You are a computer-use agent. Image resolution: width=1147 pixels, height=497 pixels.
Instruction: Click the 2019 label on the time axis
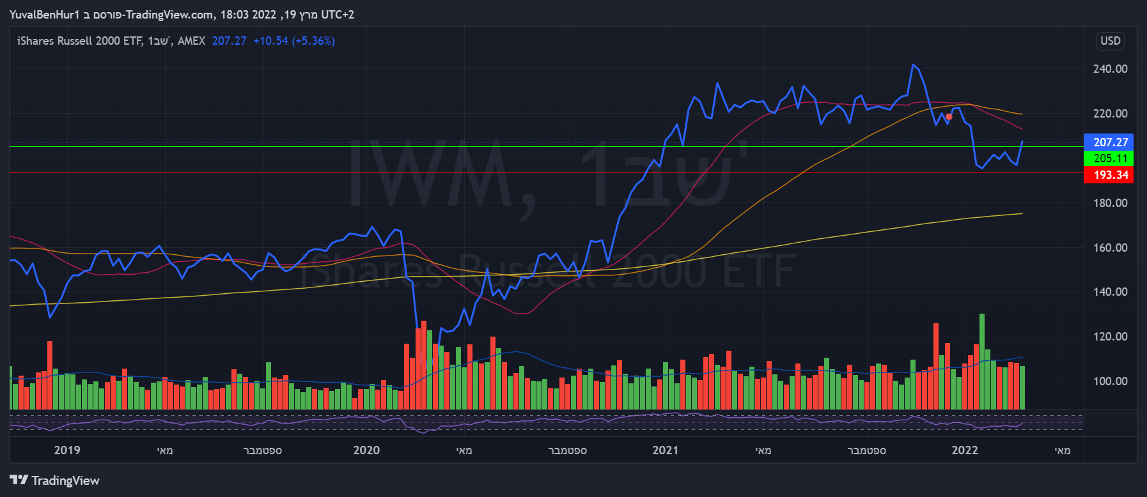pyautogui.click(x=67, y=450)
